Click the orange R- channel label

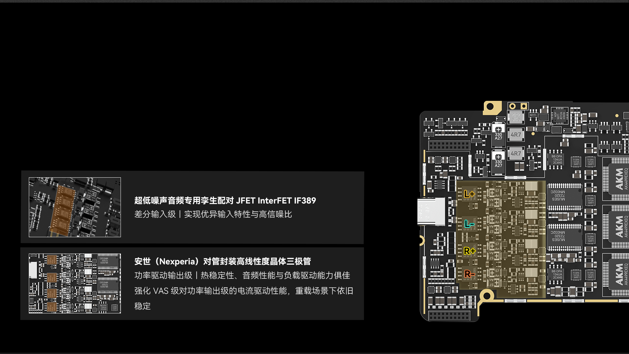469,274
